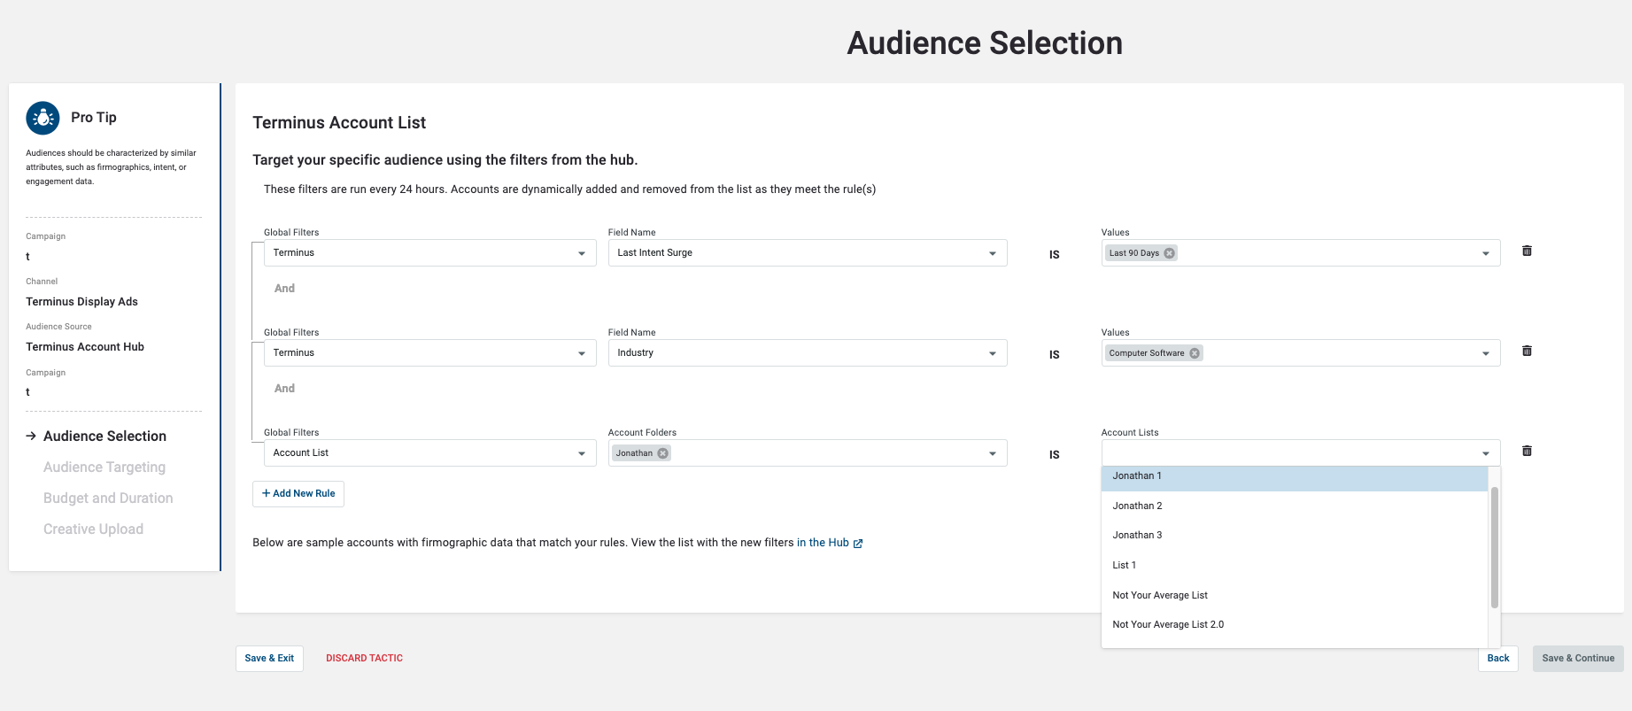The image size is (1632, 711).
Task: Click Save & Continue button
Action: (1578, 659)
